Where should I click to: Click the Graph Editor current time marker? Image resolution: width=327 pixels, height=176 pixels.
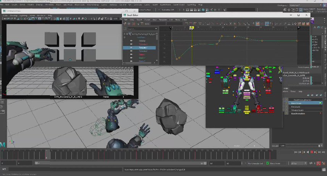click(192, 28)
